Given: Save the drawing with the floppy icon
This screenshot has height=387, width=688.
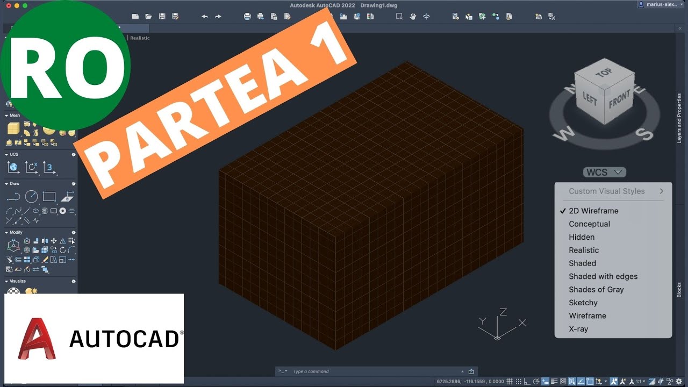Looking at the screenshot, I should tap(162, 17).
